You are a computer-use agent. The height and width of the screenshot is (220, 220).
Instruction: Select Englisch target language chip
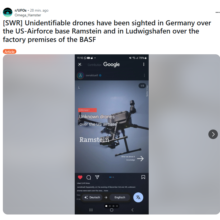click(x=120, y=197)
